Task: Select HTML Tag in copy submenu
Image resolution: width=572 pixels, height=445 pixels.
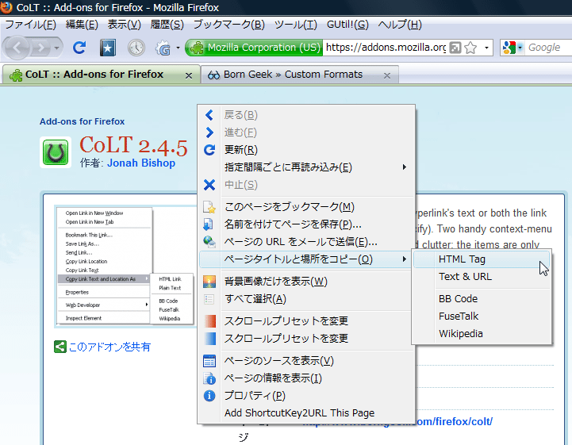Action: pos(482,259)
